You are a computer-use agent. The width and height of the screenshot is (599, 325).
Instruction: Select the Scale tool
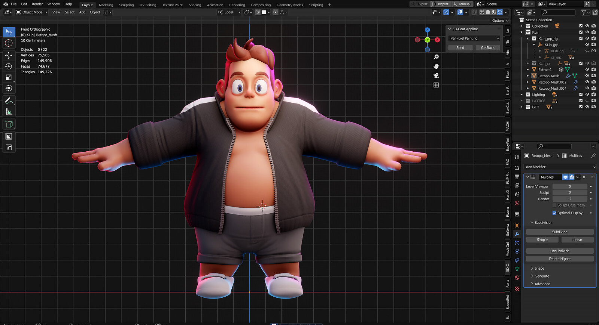(x=9, y=78)
